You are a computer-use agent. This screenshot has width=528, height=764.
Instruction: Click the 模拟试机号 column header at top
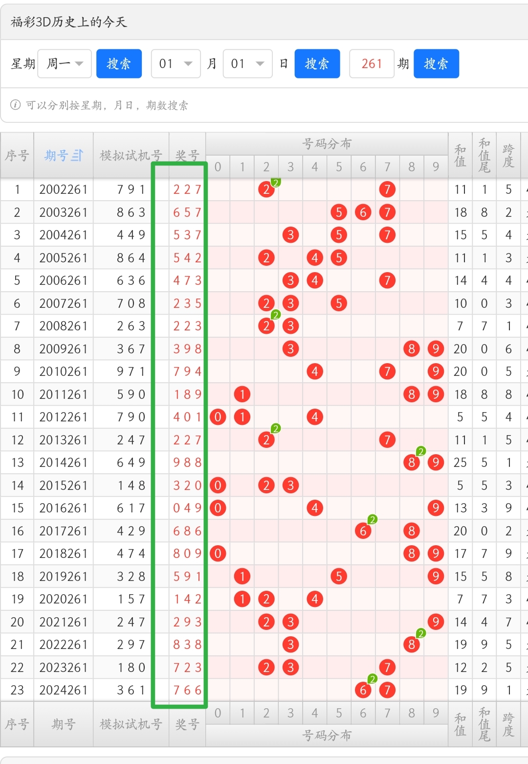coord(131,156)
